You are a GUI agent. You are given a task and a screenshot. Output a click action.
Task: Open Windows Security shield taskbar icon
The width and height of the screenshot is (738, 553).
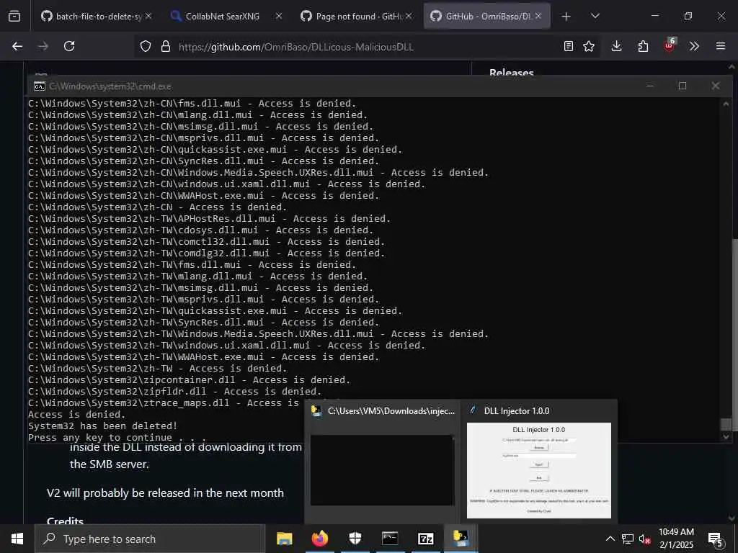(355, 539)
